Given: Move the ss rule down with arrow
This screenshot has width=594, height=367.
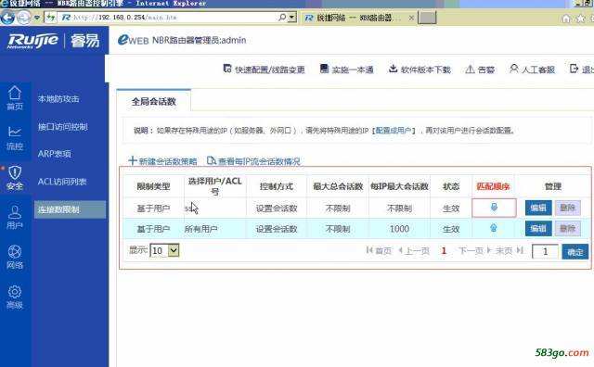Looking at the screenshot, I should (x=494, y=207).
